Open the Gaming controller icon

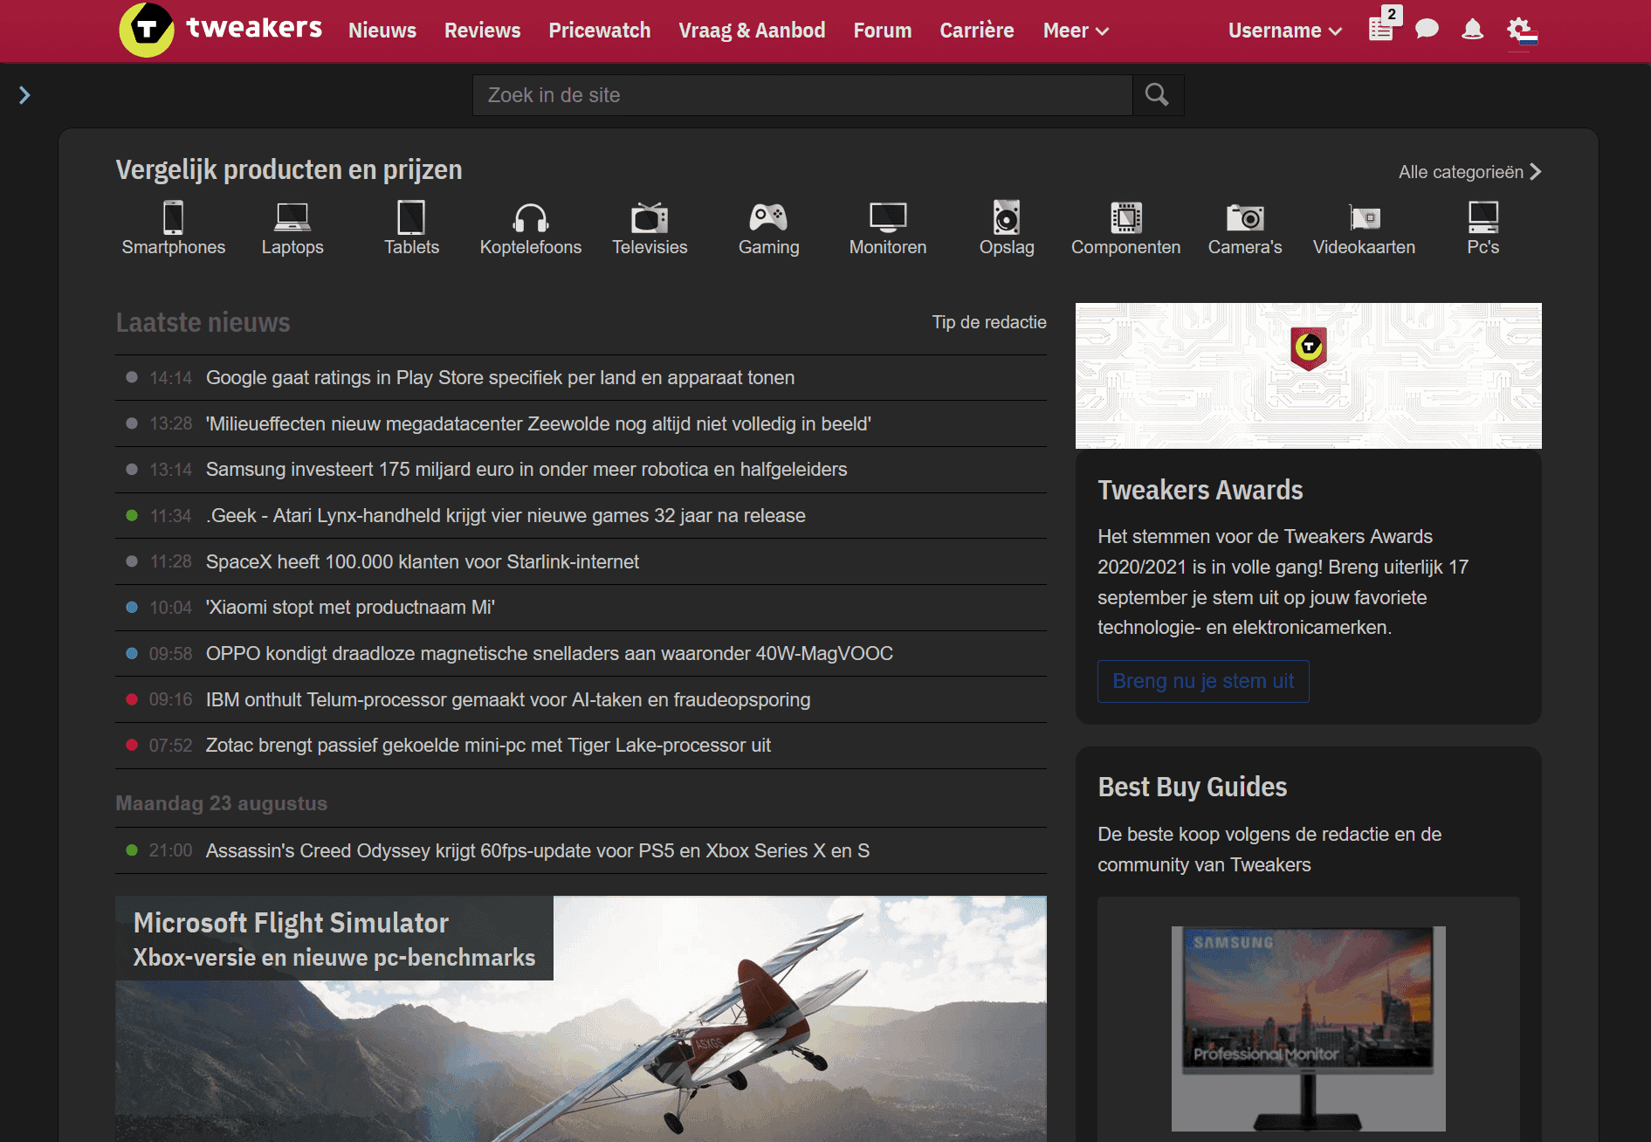pos(768,217)
